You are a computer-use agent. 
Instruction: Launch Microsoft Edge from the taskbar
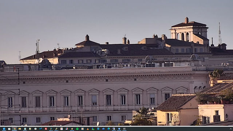tap(108, 129)
